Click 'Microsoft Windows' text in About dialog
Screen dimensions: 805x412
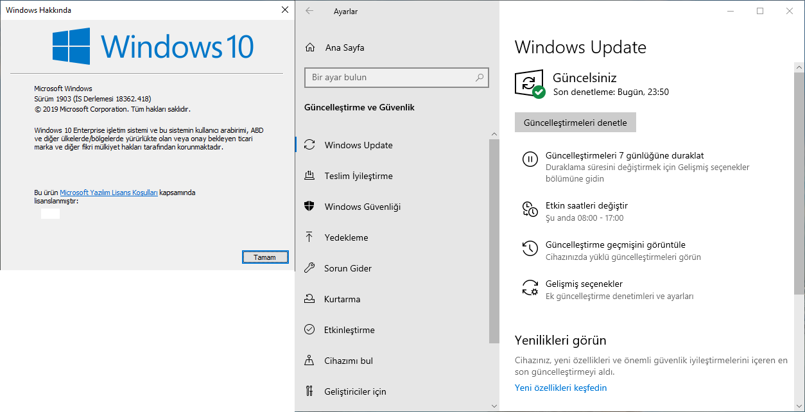pyautogui.click(x=63, y=89)
